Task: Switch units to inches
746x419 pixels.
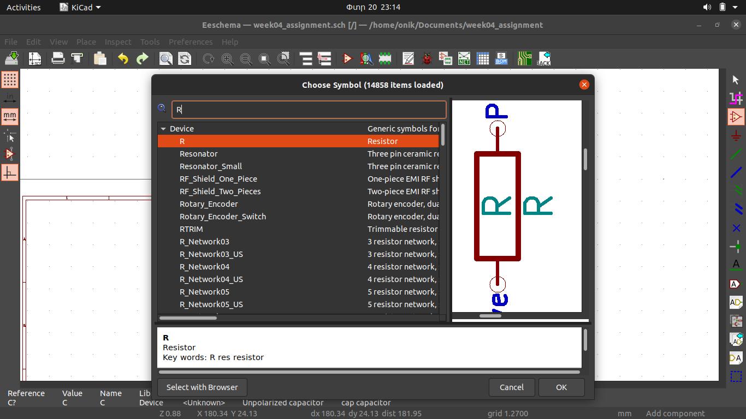Action: pos(10,98)
